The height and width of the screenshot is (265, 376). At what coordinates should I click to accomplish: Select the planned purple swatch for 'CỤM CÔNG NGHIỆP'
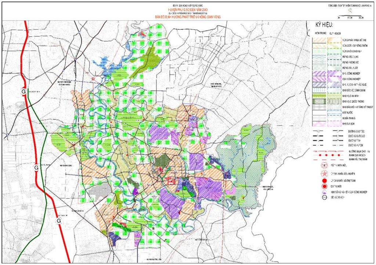[334, 79]
